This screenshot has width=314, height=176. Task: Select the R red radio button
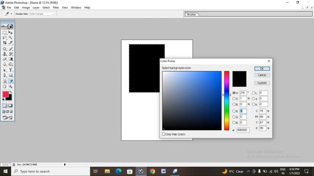(x=234, y=111)
